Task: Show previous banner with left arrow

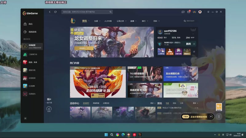Action: click(x=71, y=42)
